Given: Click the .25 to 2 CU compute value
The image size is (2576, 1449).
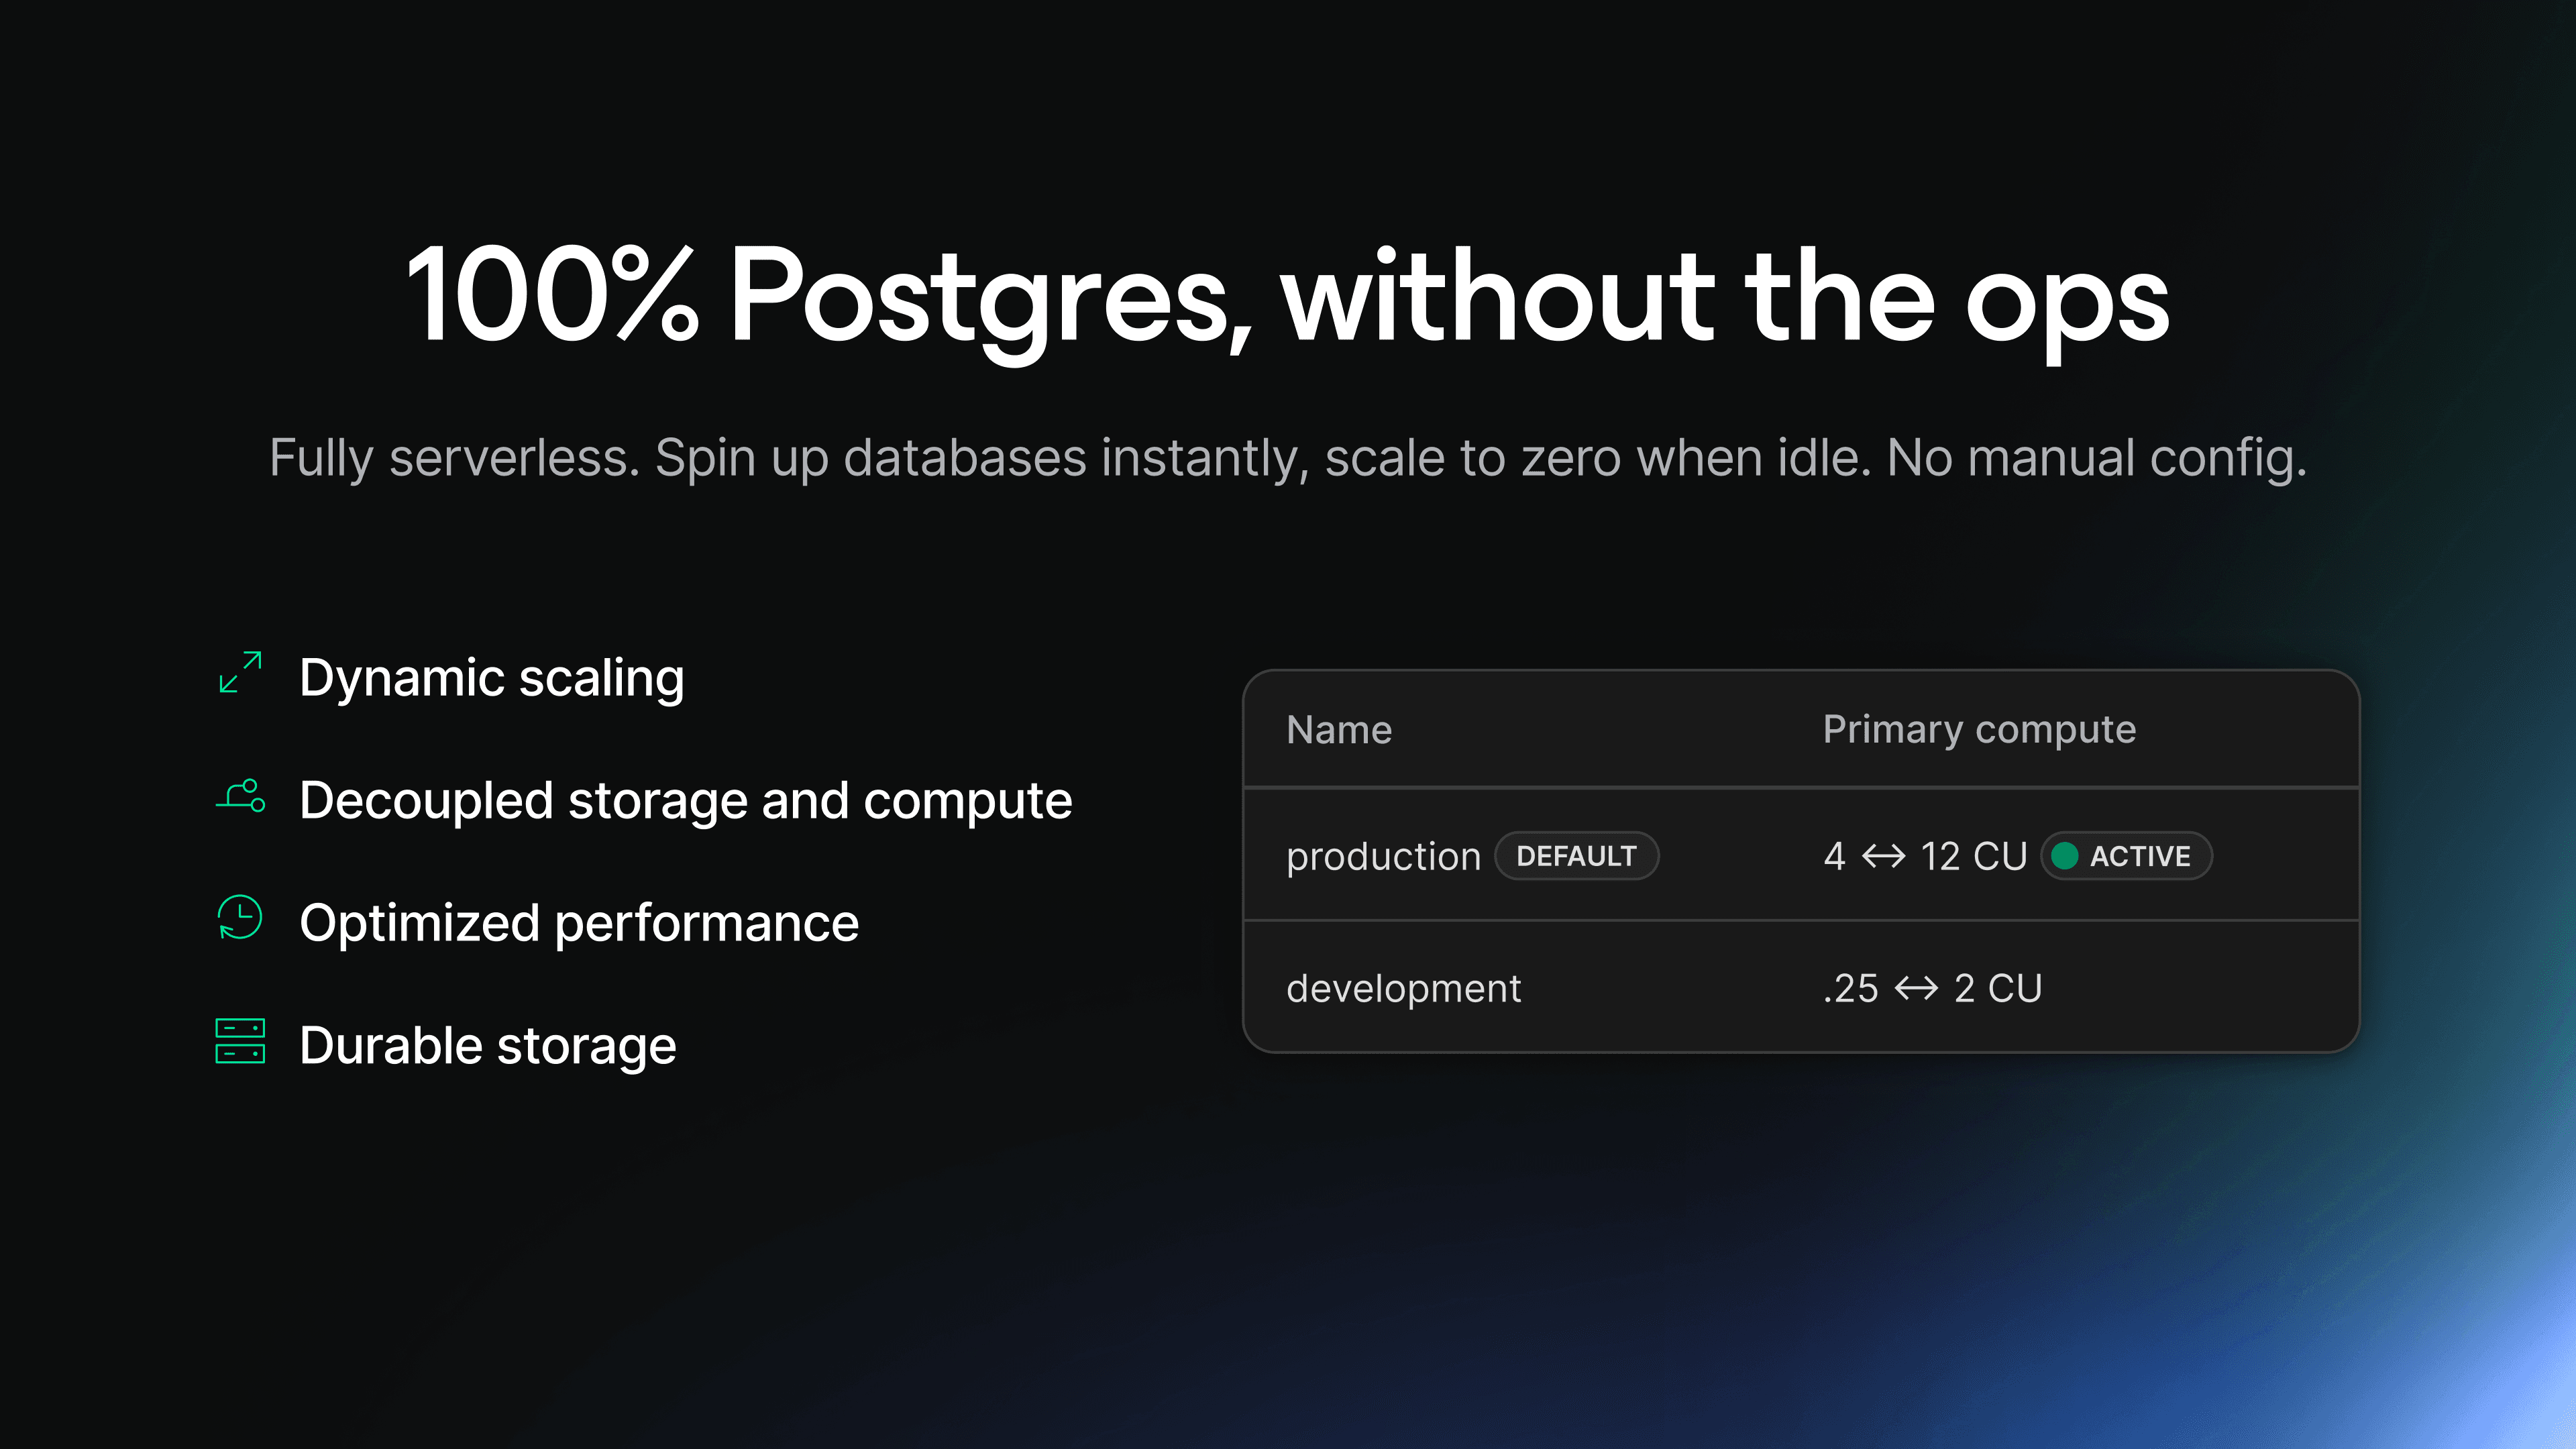Looking at the screenshot, I should (1932, 989).
